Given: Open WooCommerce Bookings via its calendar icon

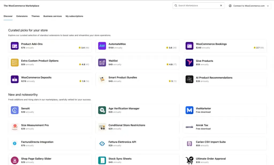Looking at the screenshot, I should point(189,46).
